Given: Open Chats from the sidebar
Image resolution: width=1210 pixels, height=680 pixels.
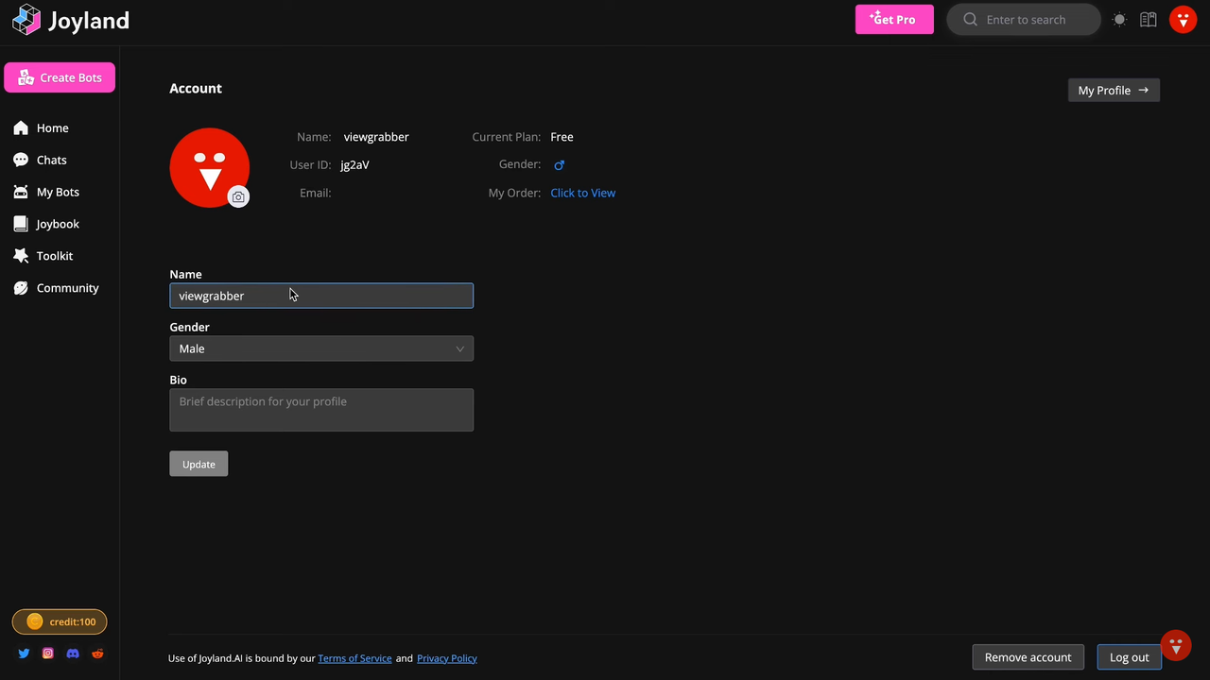Looking at the screenshot, I should [51, 160].
